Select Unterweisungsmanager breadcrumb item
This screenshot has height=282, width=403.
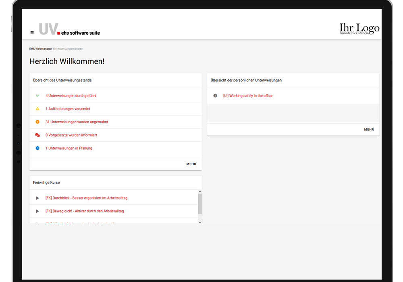(x=68, y=49)
